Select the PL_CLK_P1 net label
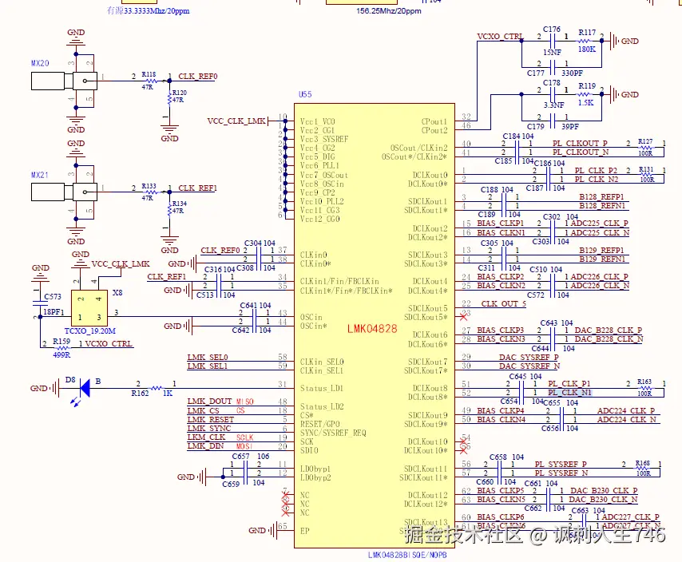682x562 pixels. (x=569, y=384)
